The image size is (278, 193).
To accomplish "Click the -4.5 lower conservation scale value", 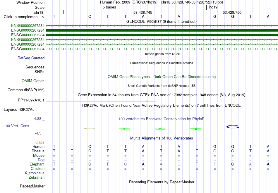I will coord(38,133).
